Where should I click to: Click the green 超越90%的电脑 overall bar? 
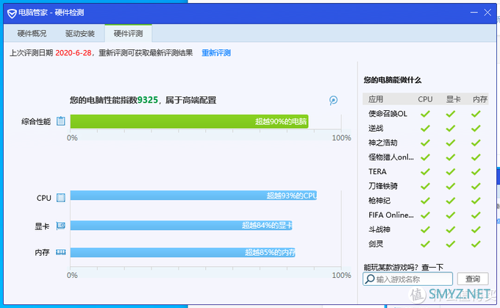click(189, 121)
